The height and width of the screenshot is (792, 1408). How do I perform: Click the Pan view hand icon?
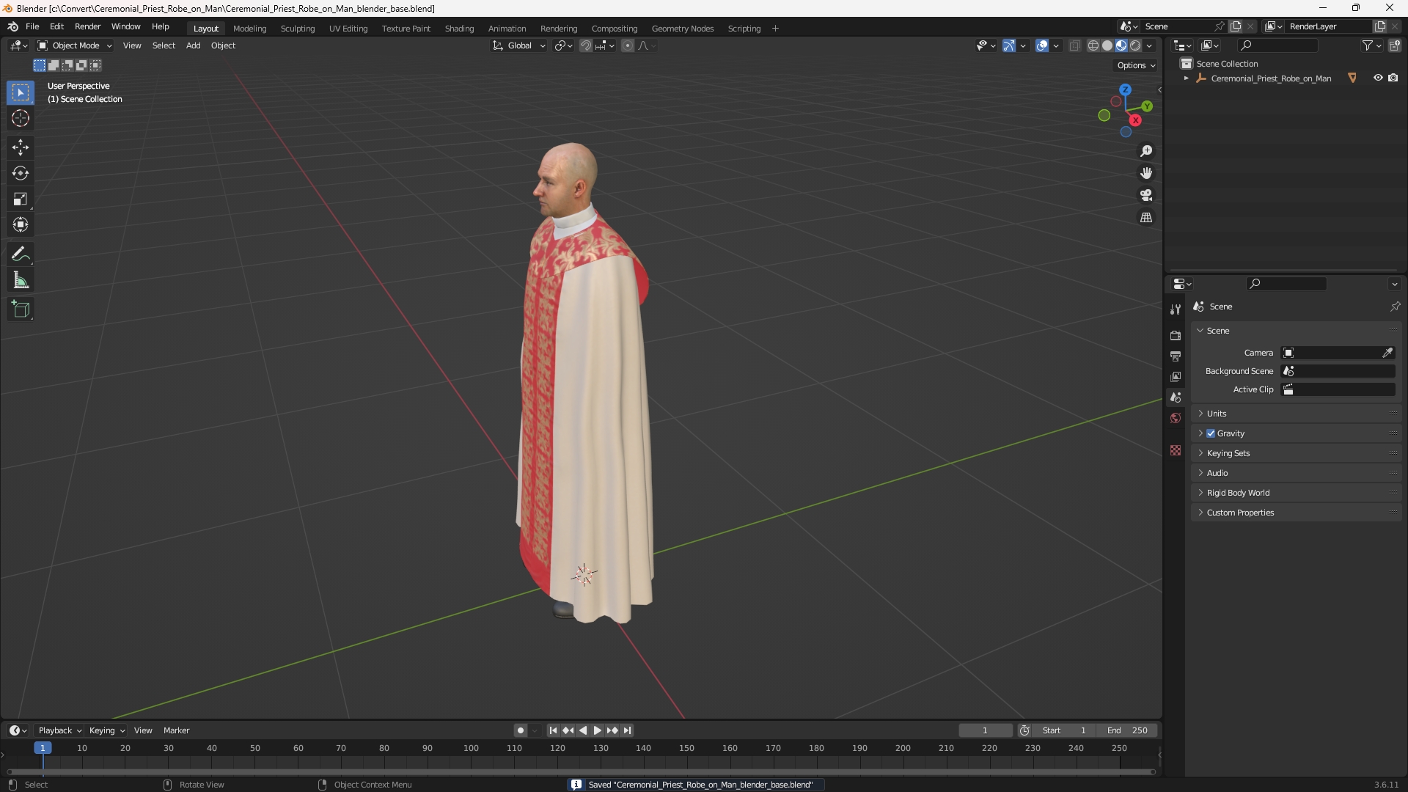1146,173
